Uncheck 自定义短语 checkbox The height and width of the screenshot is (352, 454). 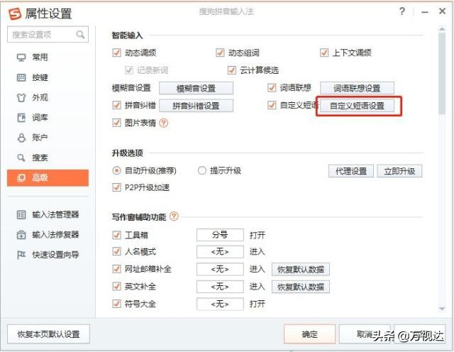pyautogui.click(x=272, y=105)
